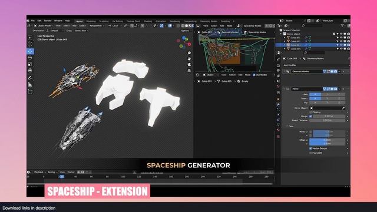Select the active Move tool

pos(30,51)
